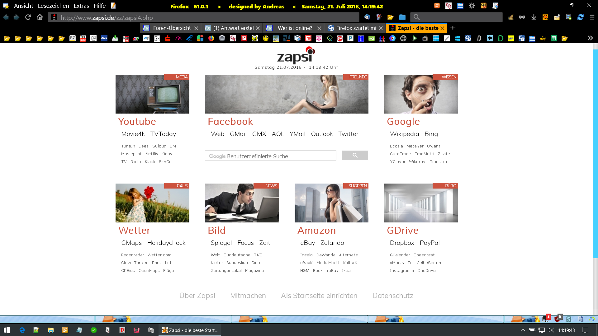Expand the bookmarks toolbar overflow chevron
The image size is (598, 336).
tap(590, 38)
